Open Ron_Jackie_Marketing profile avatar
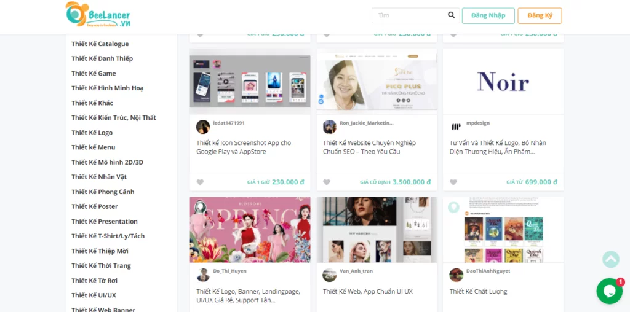This screenshot has width=630, height=312. point(330,127)
